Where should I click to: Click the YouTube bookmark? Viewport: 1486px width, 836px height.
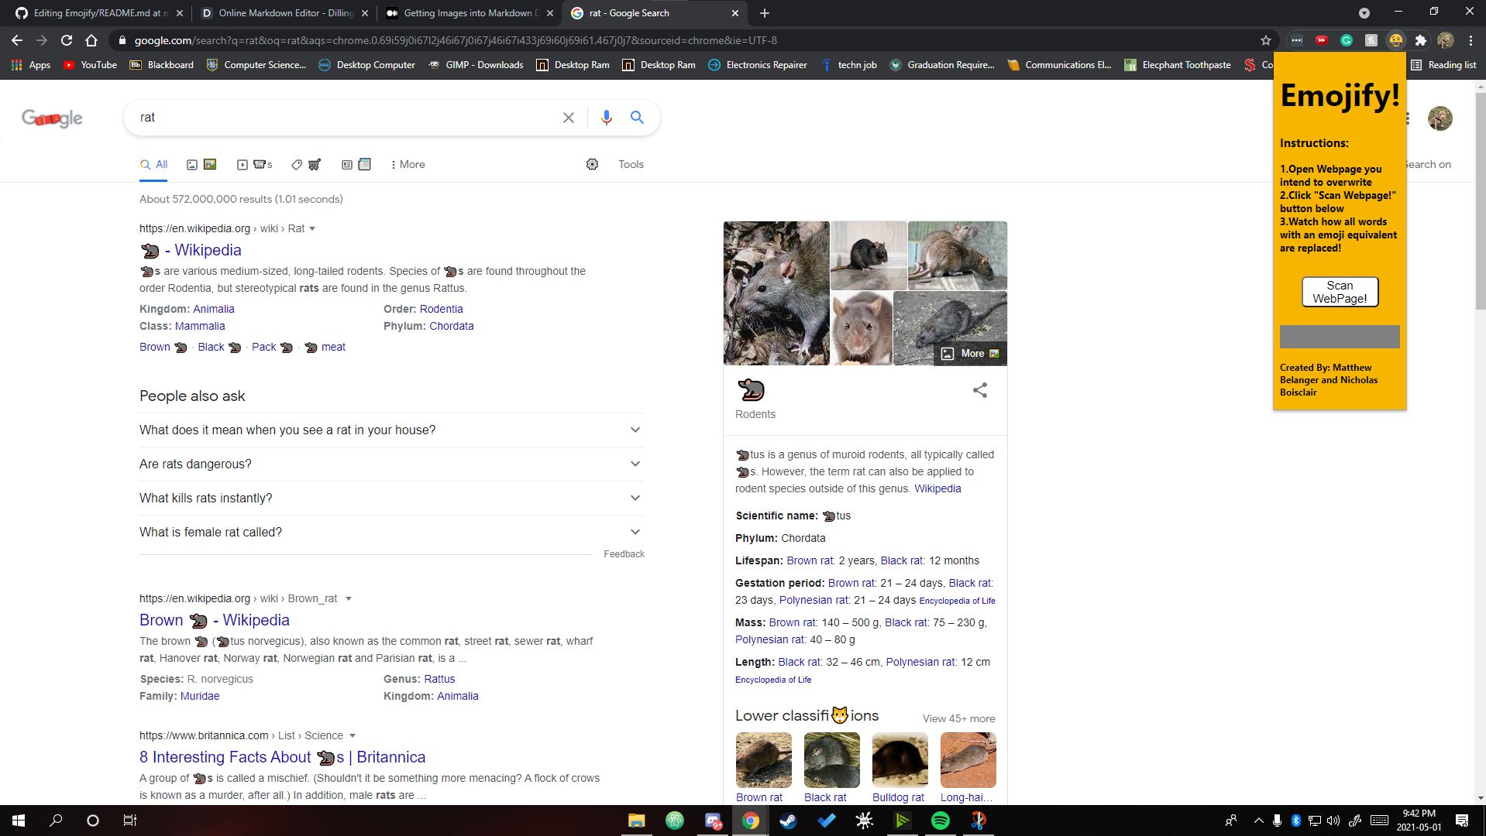tap(90, 65)
